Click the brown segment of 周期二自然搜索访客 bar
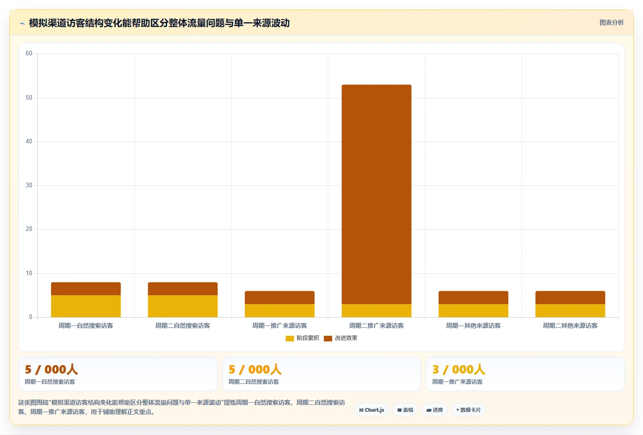Screen dimensions: 643x435 coord(183,289)
